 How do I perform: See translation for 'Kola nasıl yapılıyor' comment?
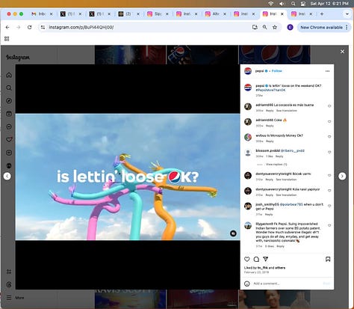pos(287,195)
